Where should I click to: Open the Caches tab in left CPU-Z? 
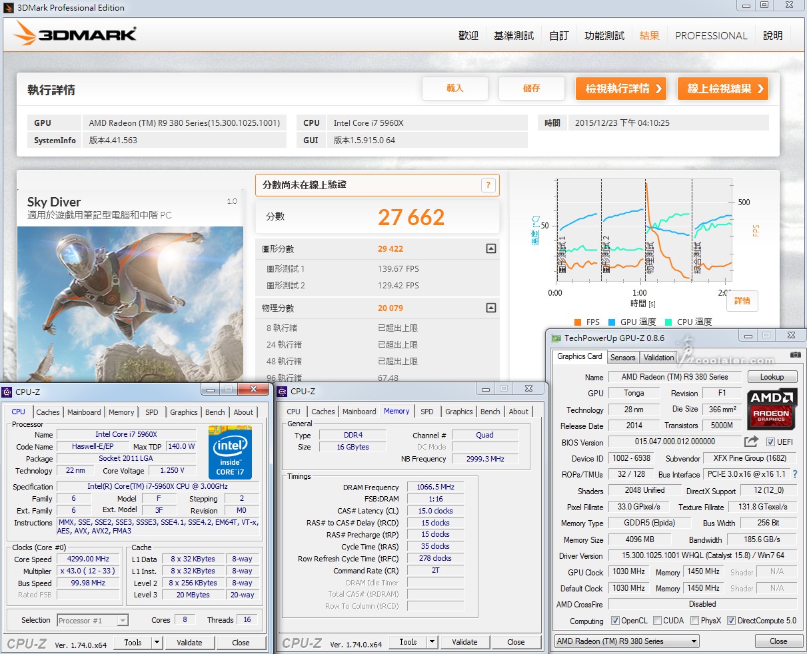point(48,412)
